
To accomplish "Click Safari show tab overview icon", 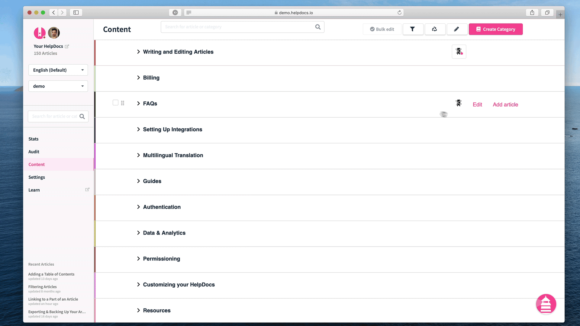I will [x=547, y=13].
